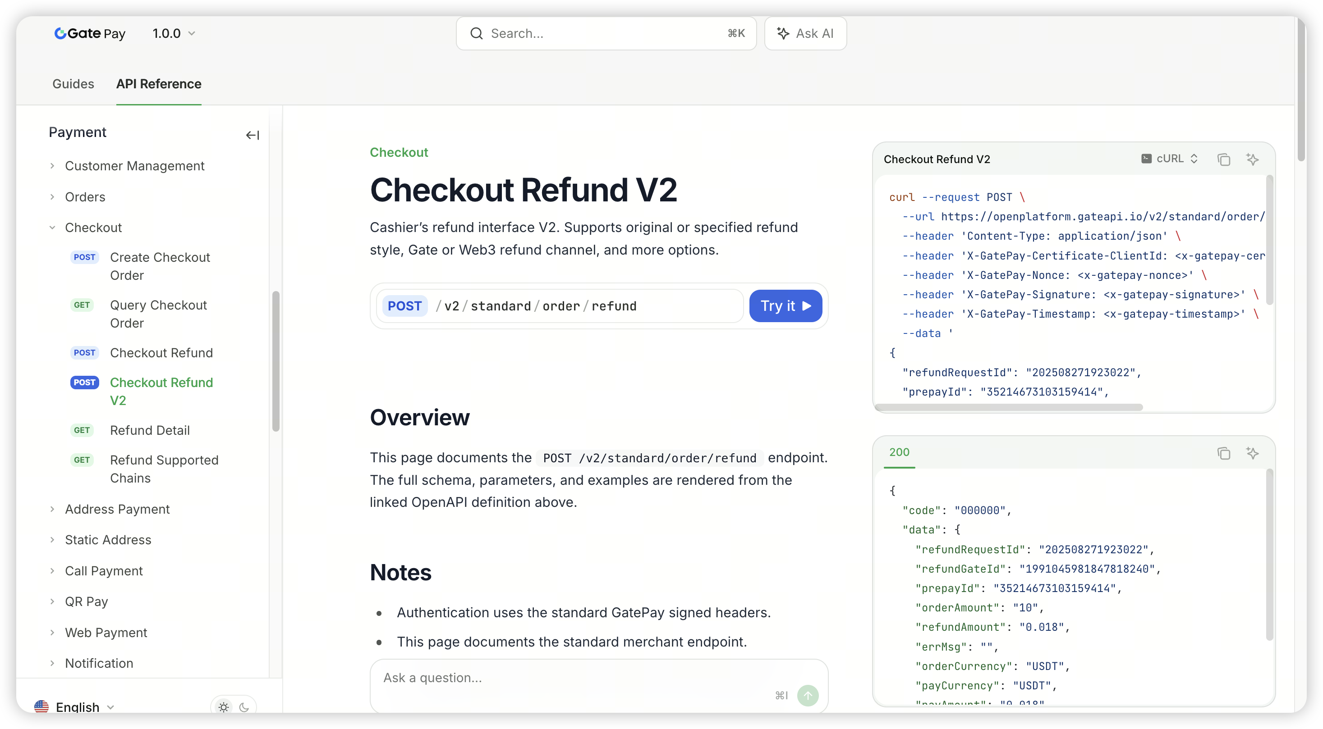Click the Checkout Refund V2 code panel title
The height and width of the screenshot is (729, 1323).
pyautogui.click(x=937, y=159)
